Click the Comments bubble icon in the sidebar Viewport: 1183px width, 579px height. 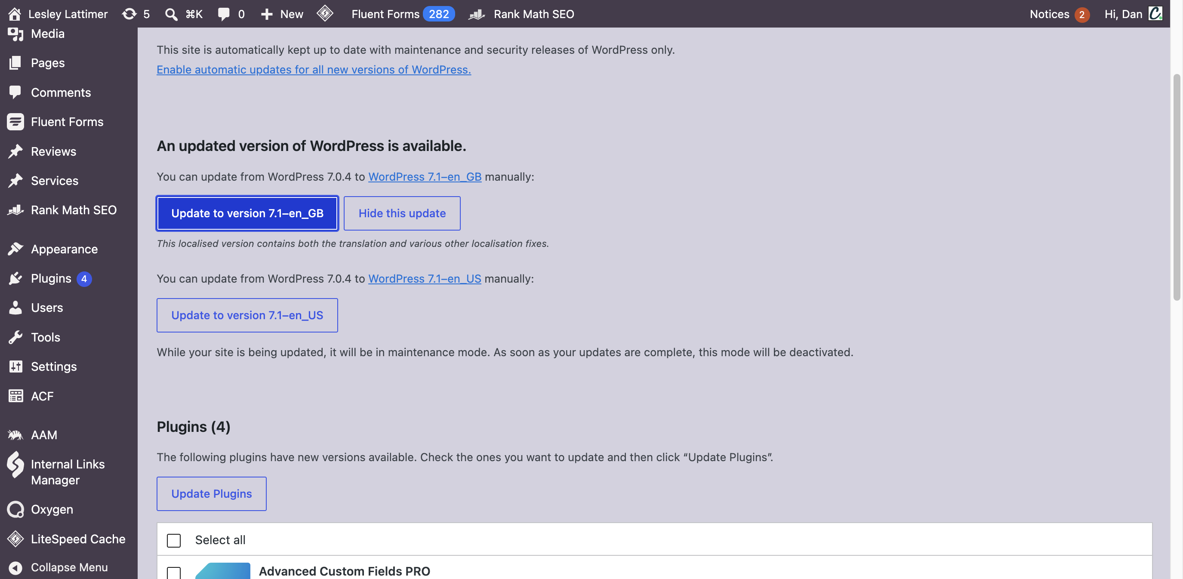point(15,92)
